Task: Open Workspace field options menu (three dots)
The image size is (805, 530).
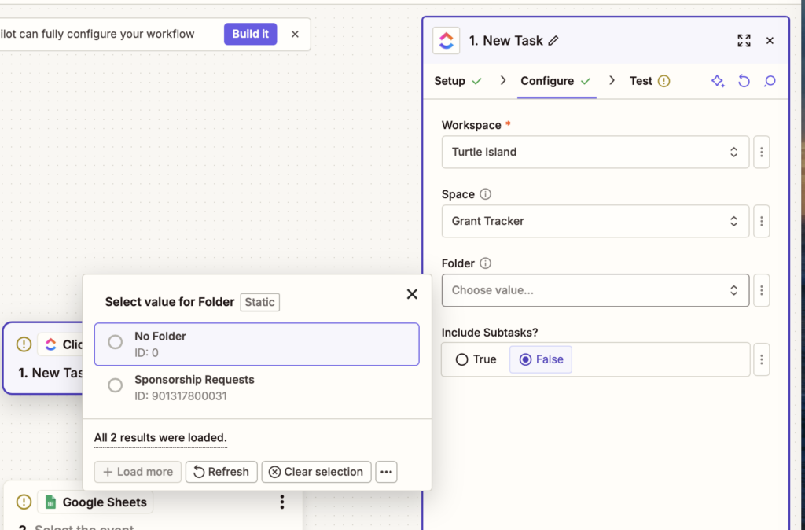Action: [761, 152]
